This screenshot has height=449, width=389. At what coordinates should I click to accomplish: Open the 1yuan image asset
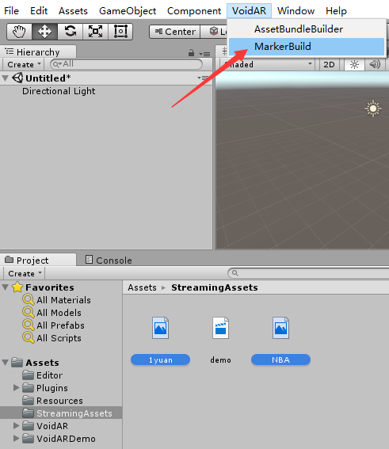click(160, 328)
